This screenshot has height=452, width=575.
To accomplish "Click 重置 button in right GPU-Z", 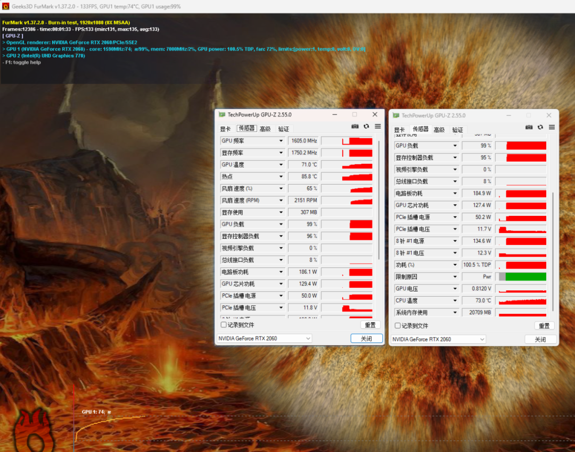I will (544, 325).
